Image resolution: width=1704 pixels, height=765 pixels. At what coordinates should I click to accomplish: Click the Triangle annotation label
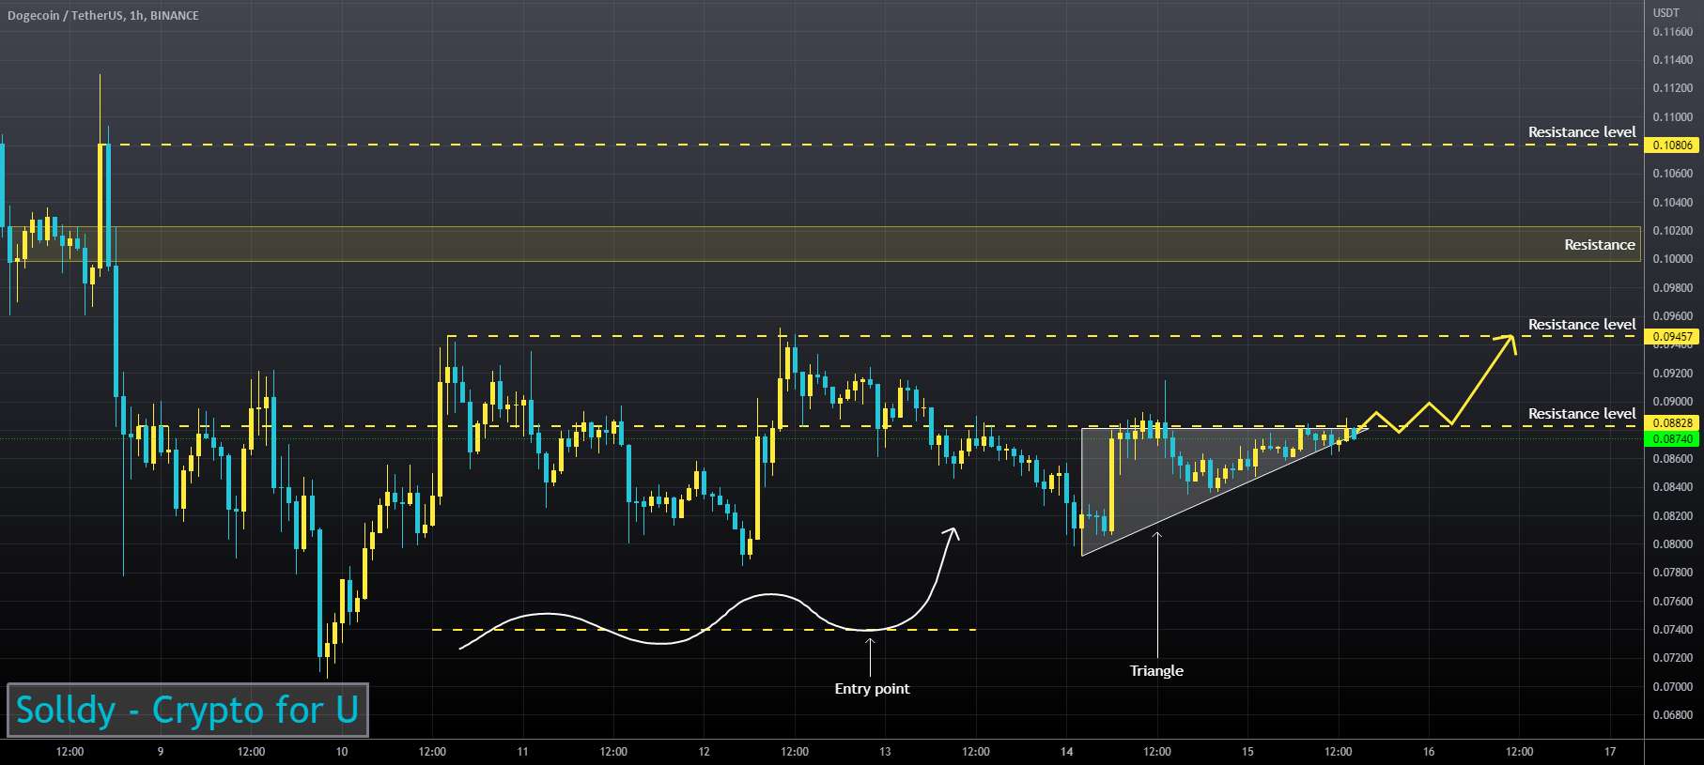pos(1156,671)
